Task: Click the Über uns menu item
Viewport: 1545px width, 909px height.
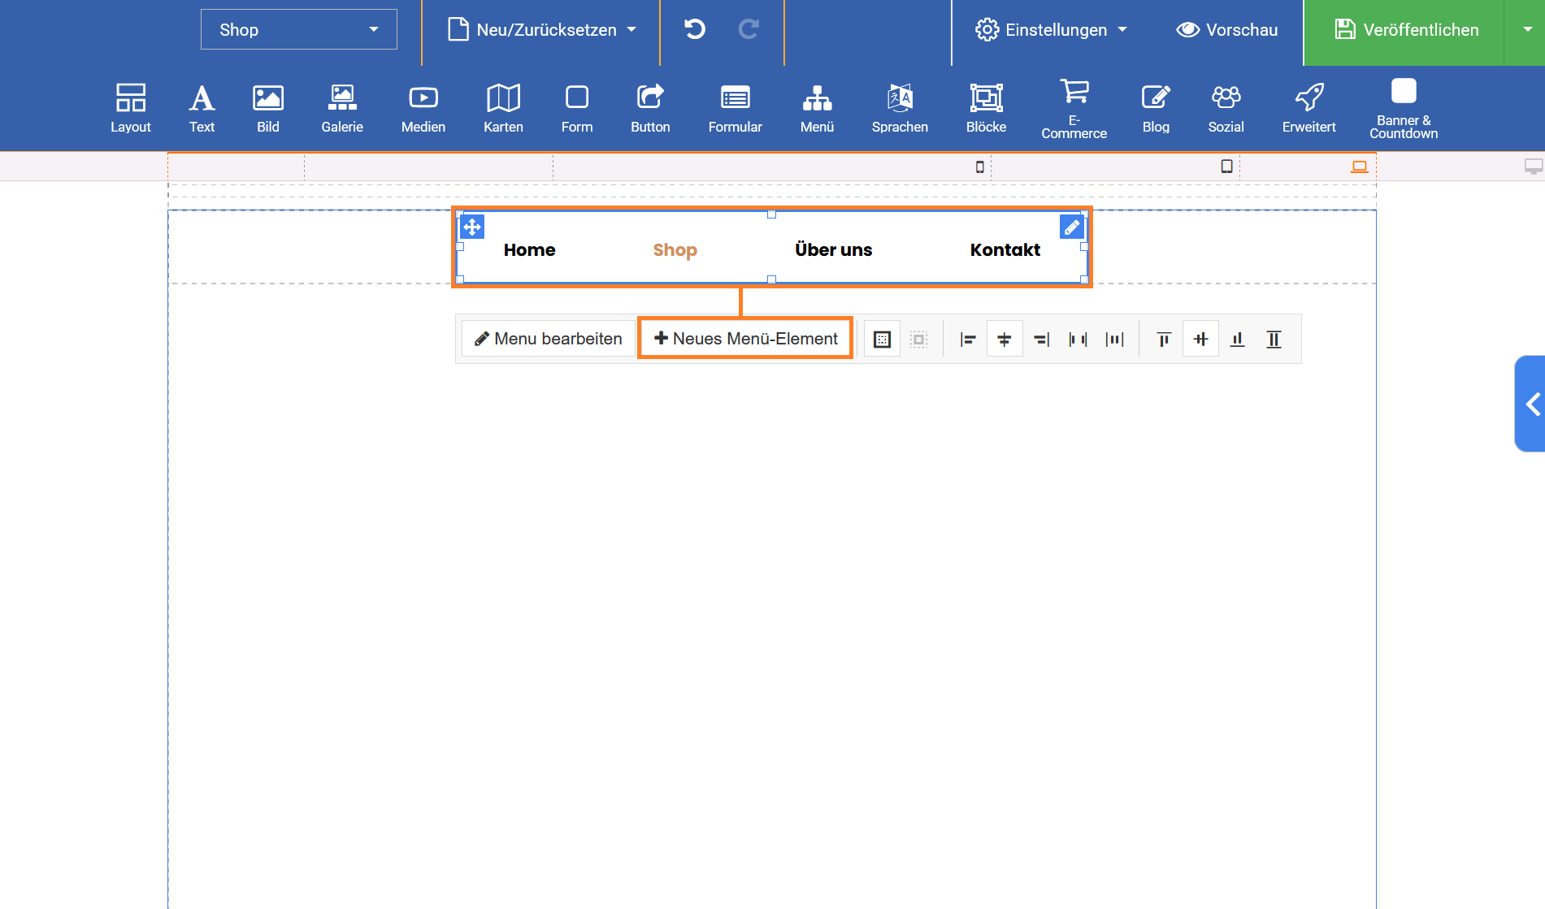Action: point(833,250)
